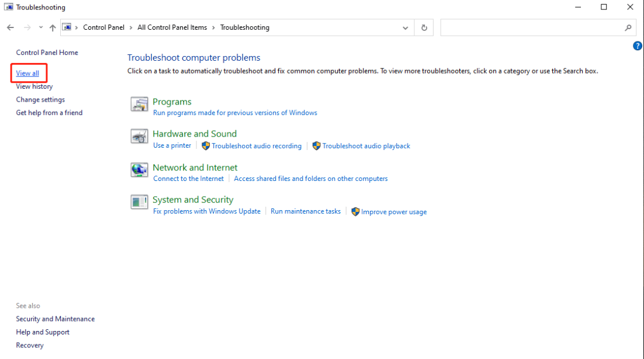Screen dimensions: 644x359
Task: Refresh the Troubleshooting page
Action: coord(424,27)
